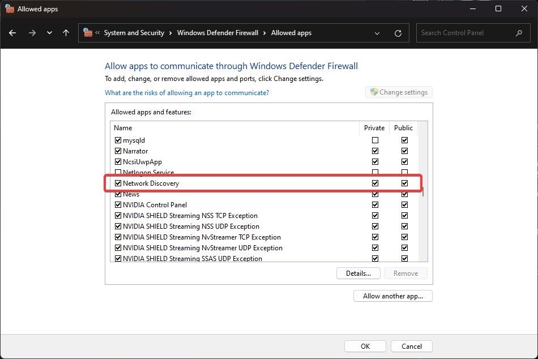Click Allow another app button
The image size is (538, 359).
click(x=393, y=296)
